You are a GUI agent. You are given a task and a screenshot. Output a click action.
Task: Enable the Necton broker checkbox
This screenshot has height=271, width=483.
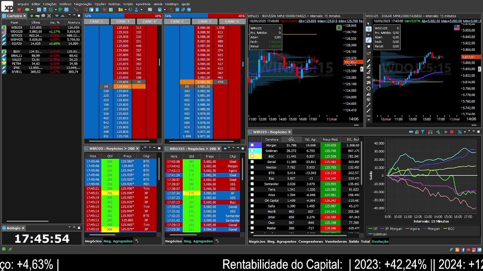(252, 167)
